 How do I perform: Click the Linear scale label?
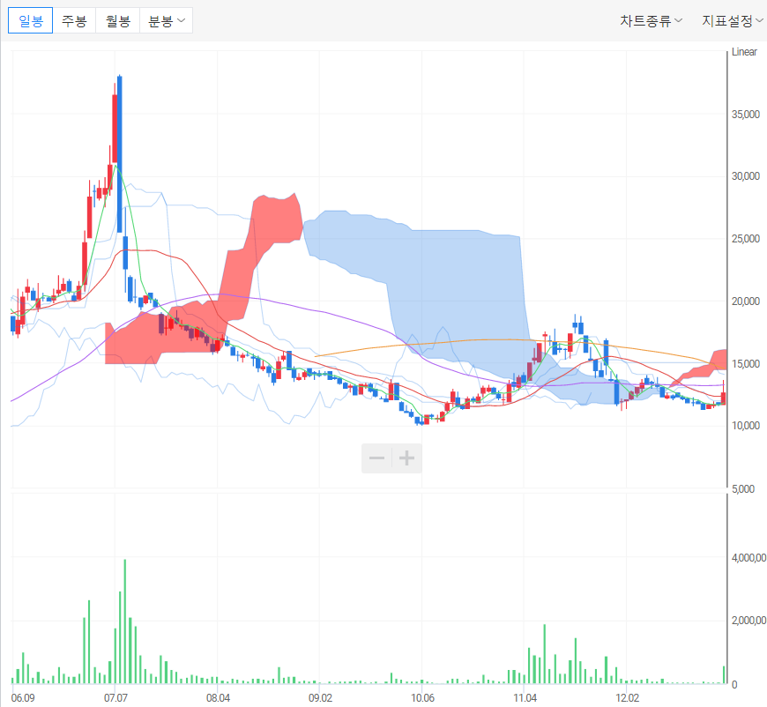coord(744,52)
